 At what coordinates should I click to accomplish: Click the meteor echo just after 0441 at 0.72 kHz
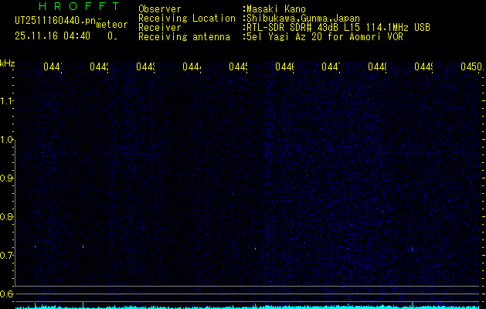[83, 246]
